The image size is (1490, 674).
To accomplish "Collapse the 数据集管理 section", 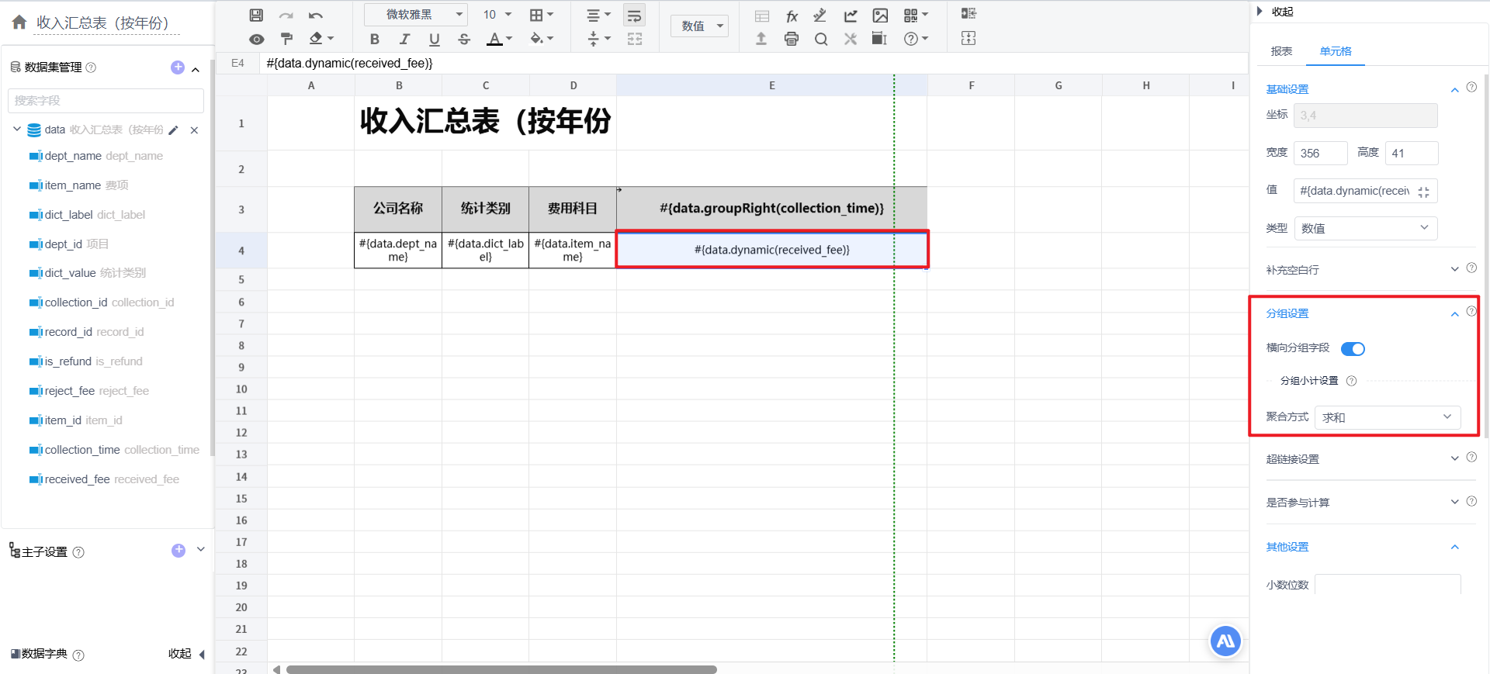I will click(x=196, y=70).
